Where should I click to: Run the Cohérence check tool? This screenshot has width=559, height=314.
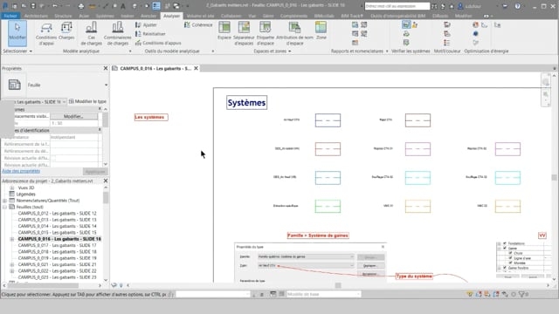pos(198,25)
